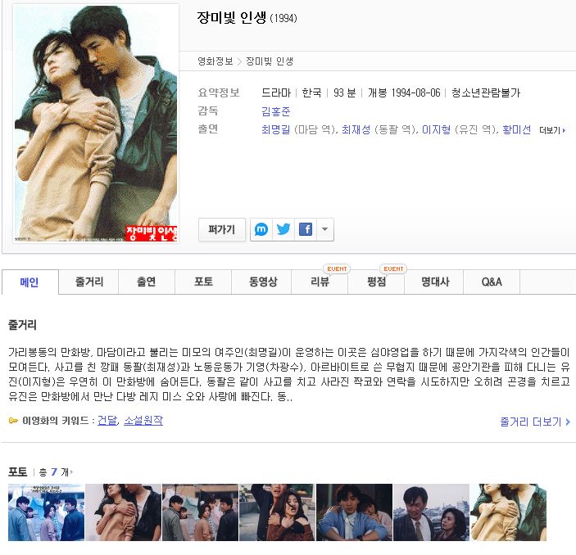Share the movie on Facebook
The image size is (576, 555).
(306, 229)
